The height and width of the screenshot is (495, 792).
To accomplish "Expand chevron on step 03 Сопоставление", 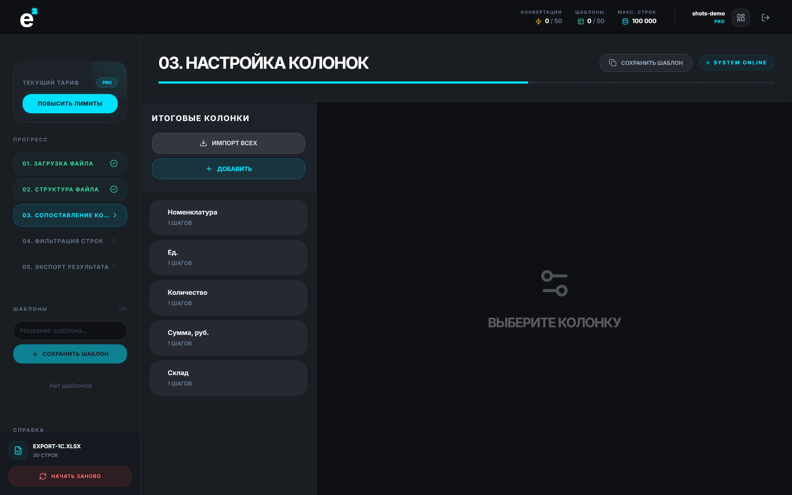I will 115,215.
